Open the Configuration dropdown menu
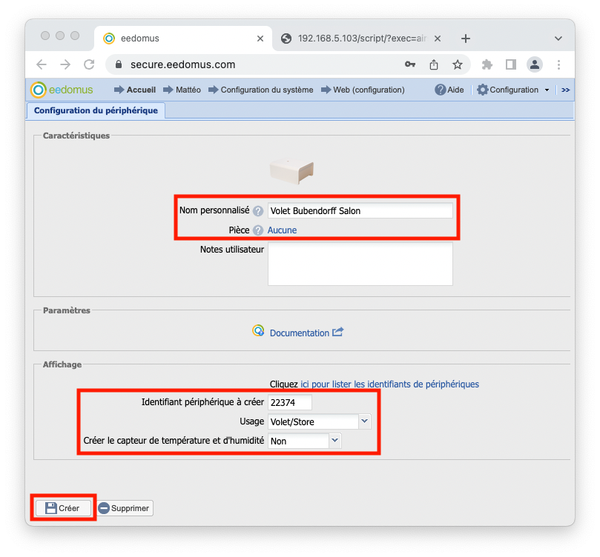Image resolution: width=600 pixels, height=557 pixels. 513,90
